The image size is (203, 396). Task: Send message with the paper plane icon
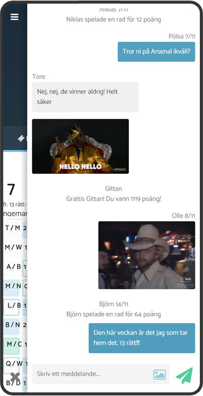pos(185,375)
